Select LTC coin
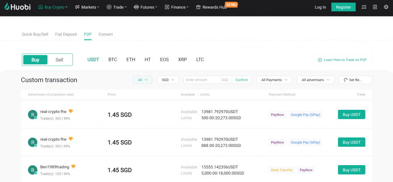393x182 pixels. (x=200, y=60)
